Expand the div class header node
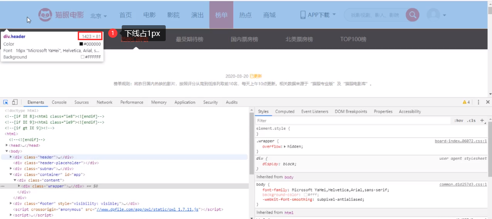The width and height of the screenshot is (492, 219). (x=11, y=157)
